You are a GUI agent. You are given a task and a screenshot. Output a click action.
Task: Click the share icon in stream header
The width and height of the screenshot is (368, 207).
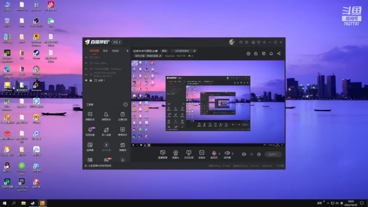coord(279,53)
